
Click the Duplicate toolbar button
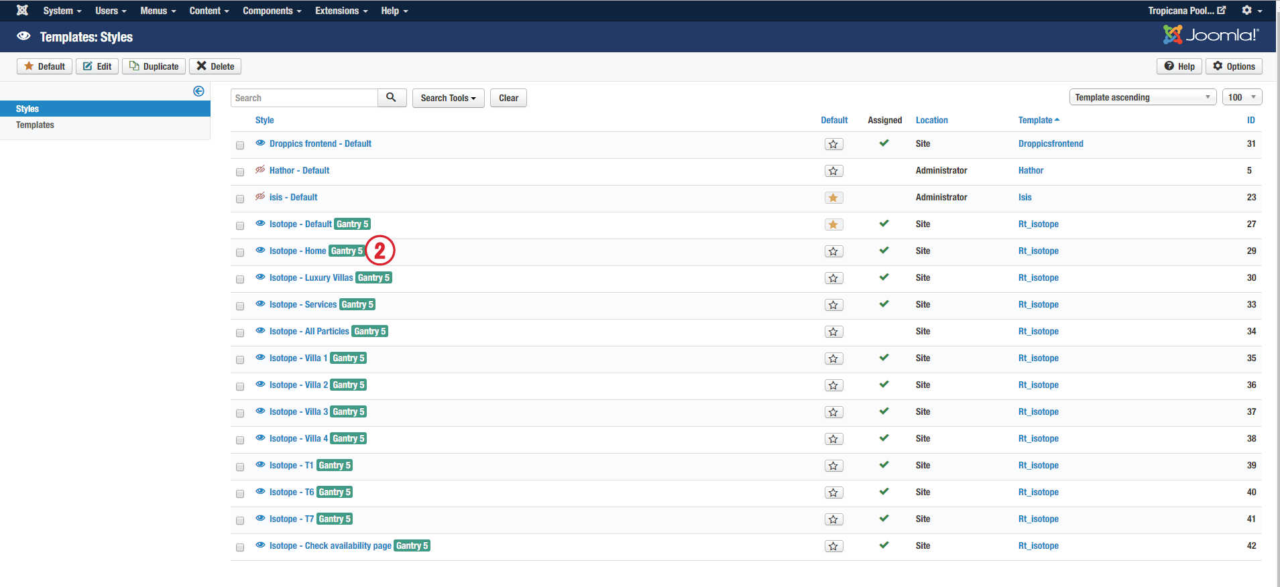154,66
